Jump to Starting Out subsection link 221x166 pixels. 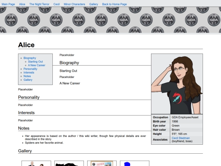click(x=35, y=61)
